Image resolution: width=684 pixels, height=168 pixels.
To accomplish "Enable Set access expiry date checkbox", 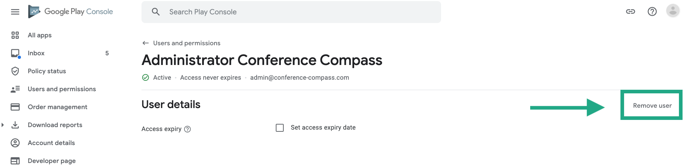I will [280, 128].
